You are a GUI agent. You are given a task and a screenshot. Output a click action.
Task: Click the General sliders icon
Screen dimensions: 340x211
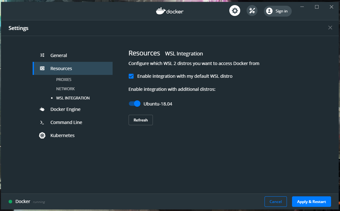point(42,55)
